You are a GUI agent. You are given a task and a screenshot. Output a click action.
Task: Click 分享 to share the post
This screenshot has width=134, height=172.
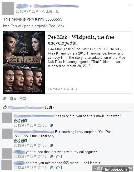coord(23,99)
